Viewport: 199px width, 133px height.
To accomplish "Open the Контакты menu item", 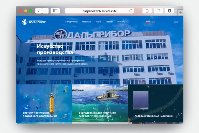I will click(121, 22).
